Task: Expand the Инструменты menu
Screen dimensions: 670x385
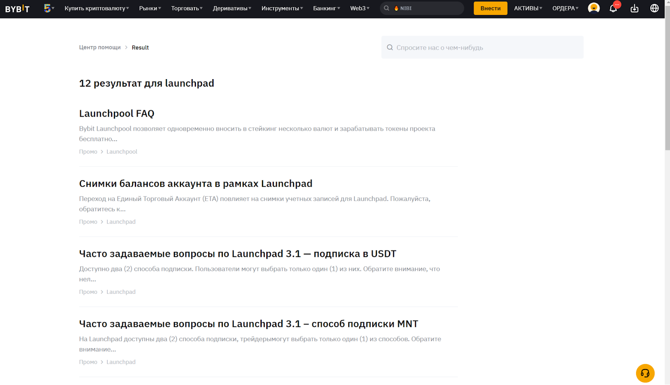Action: point(282,8)
